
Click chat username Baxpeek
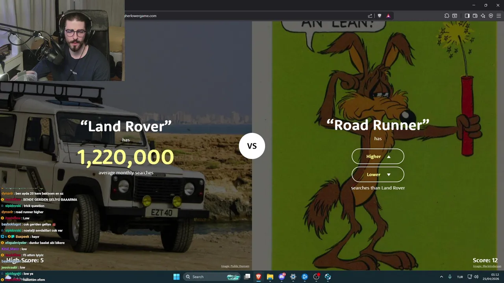[x=22, y=237]
